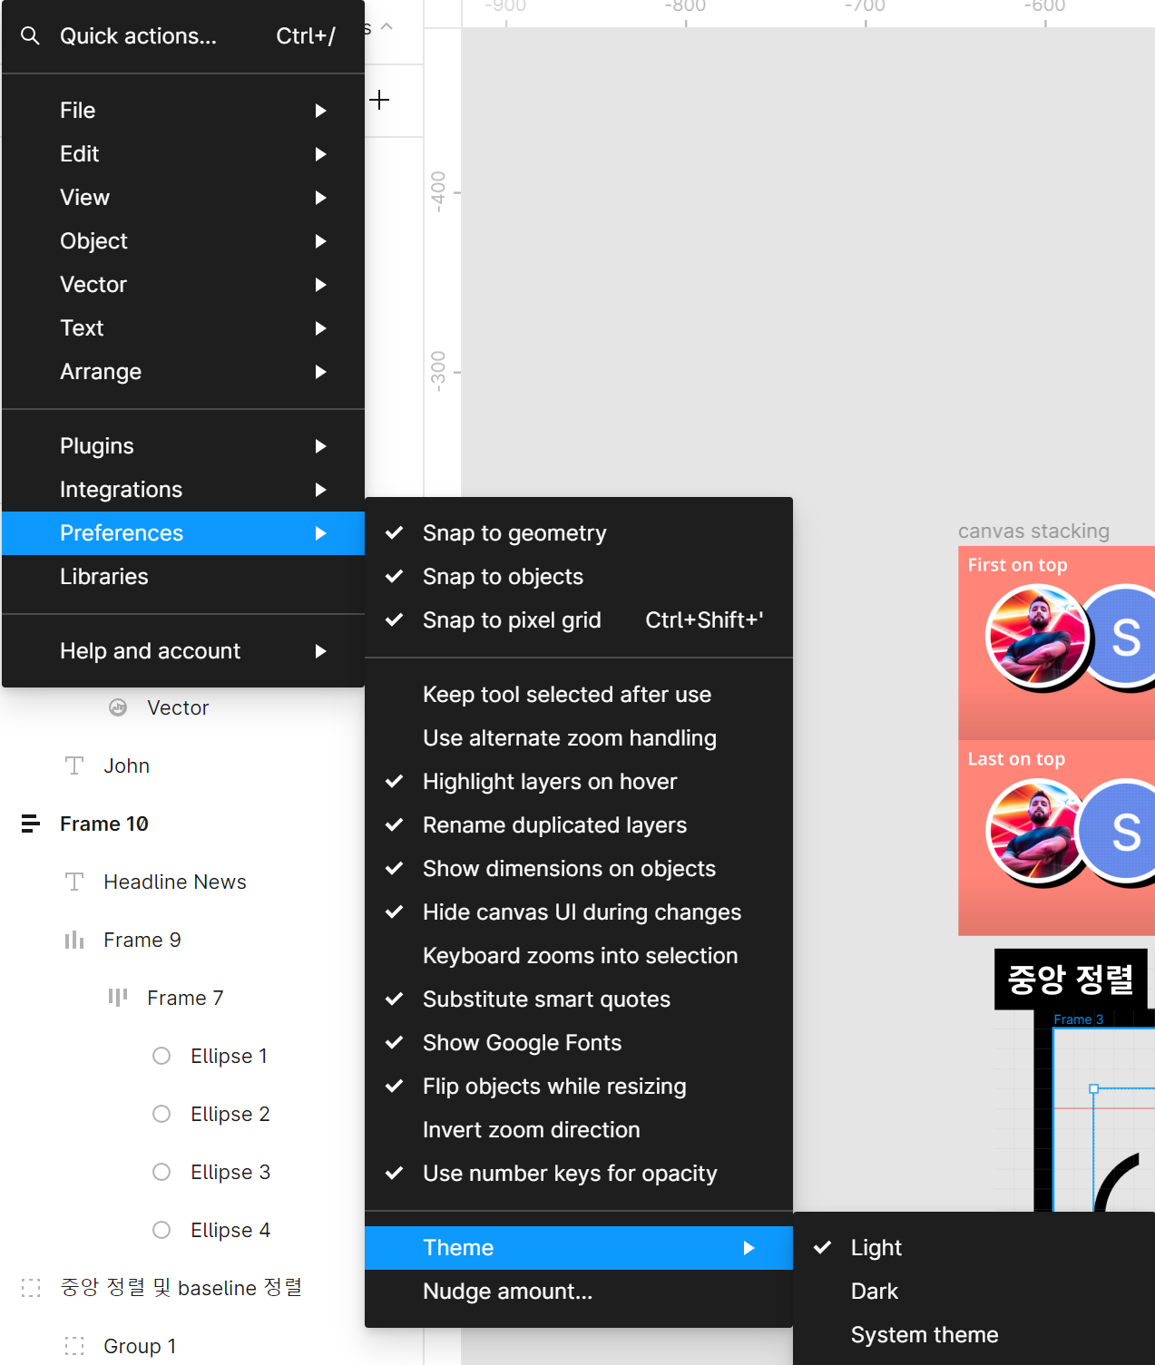Click the Frame 10 auto layout icon
This screenshot has height=1365, width=1155.
tap(30, 824)
